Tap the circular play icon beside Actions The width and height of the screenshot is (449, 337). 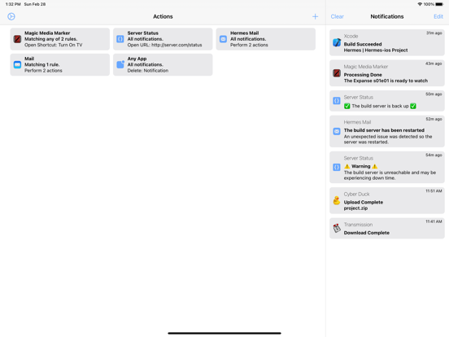[11, 16]
